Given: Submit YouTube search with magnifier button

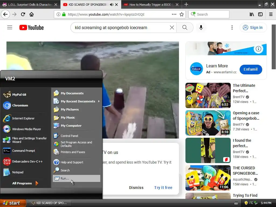Looking at the screenshot, I should pos(185,28).
